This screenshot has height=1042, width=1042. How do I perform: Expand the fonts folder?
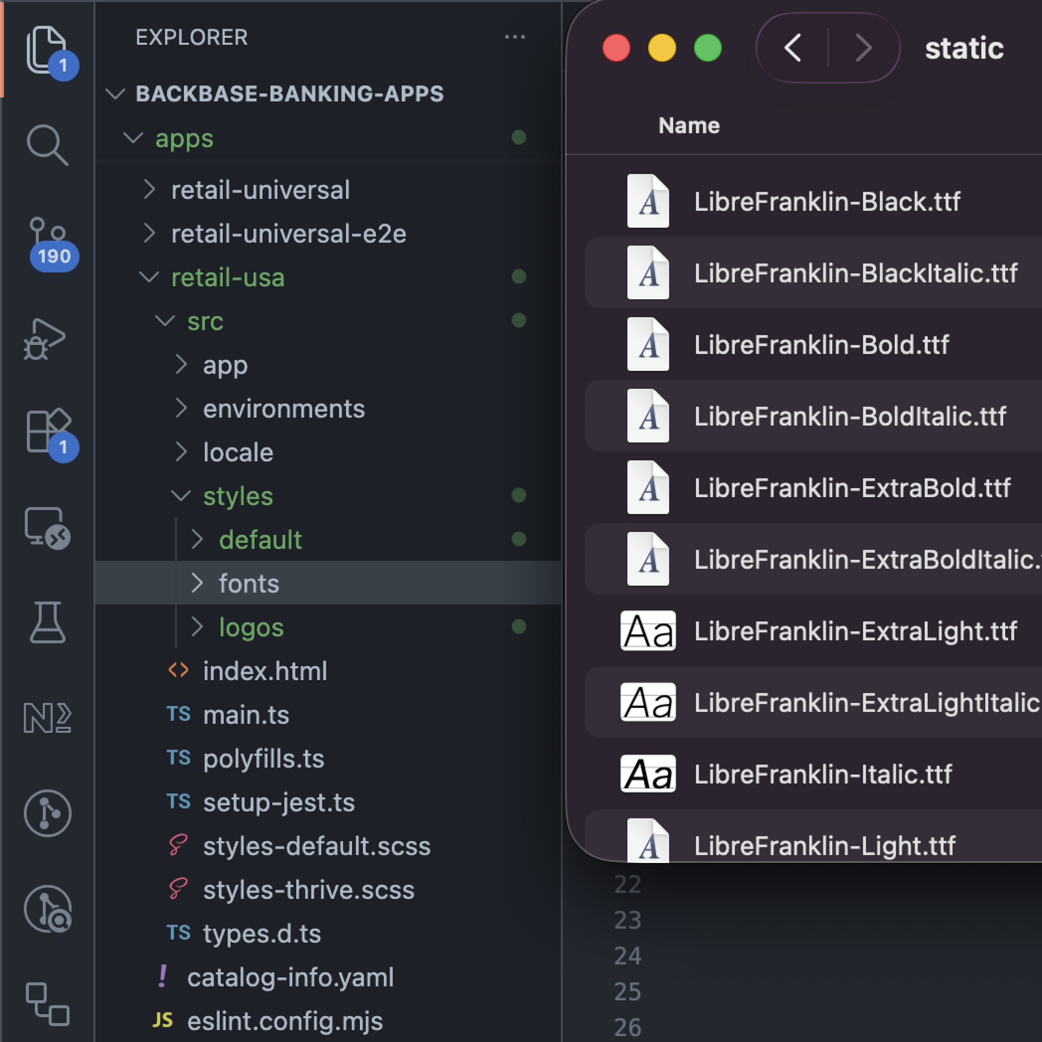pyautogui.click(x=197, y=583)
